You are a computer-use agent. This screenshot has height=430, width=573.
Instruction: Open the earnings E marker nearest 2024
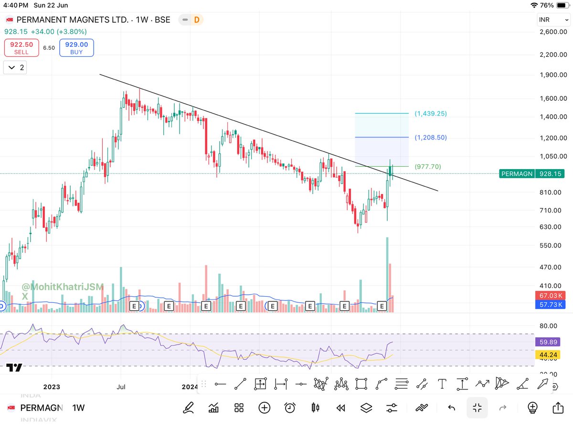click(206, 306)
